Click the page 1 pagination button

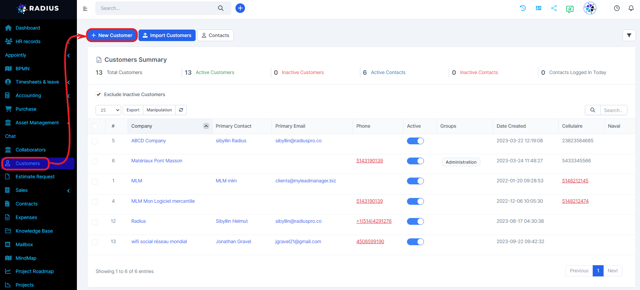[598, 271]
